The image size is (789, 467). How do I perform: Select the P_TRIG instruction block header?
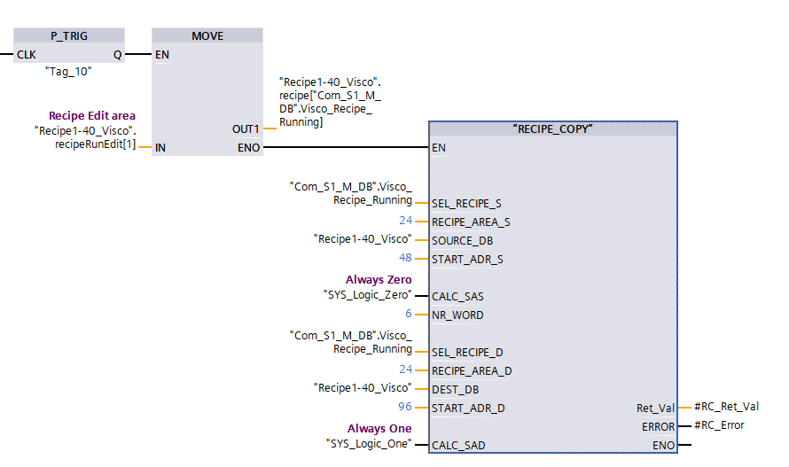point(71,36)
